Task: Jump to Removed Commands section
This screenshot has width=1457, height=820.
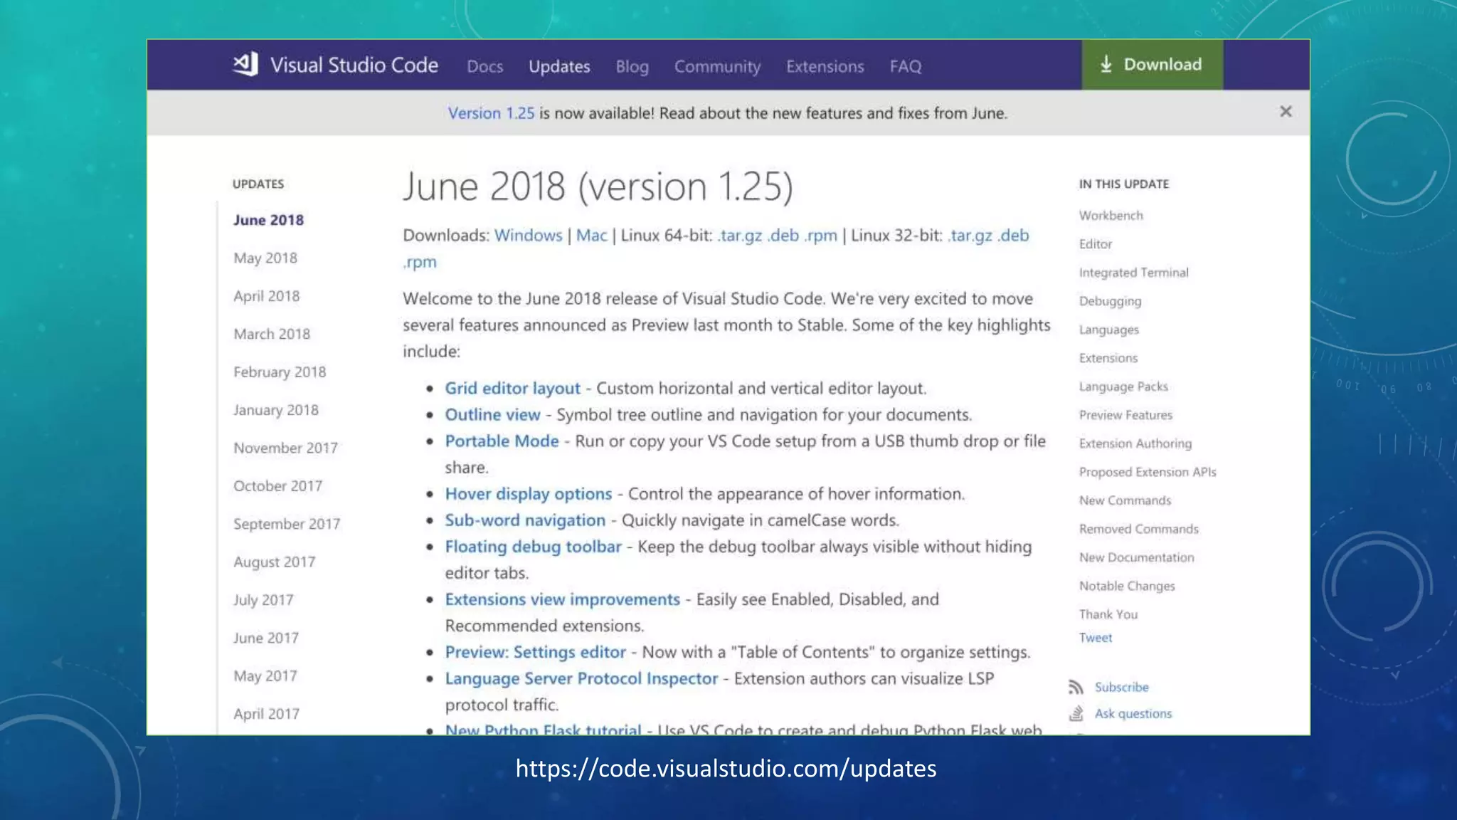Action: click(1138, 529)
